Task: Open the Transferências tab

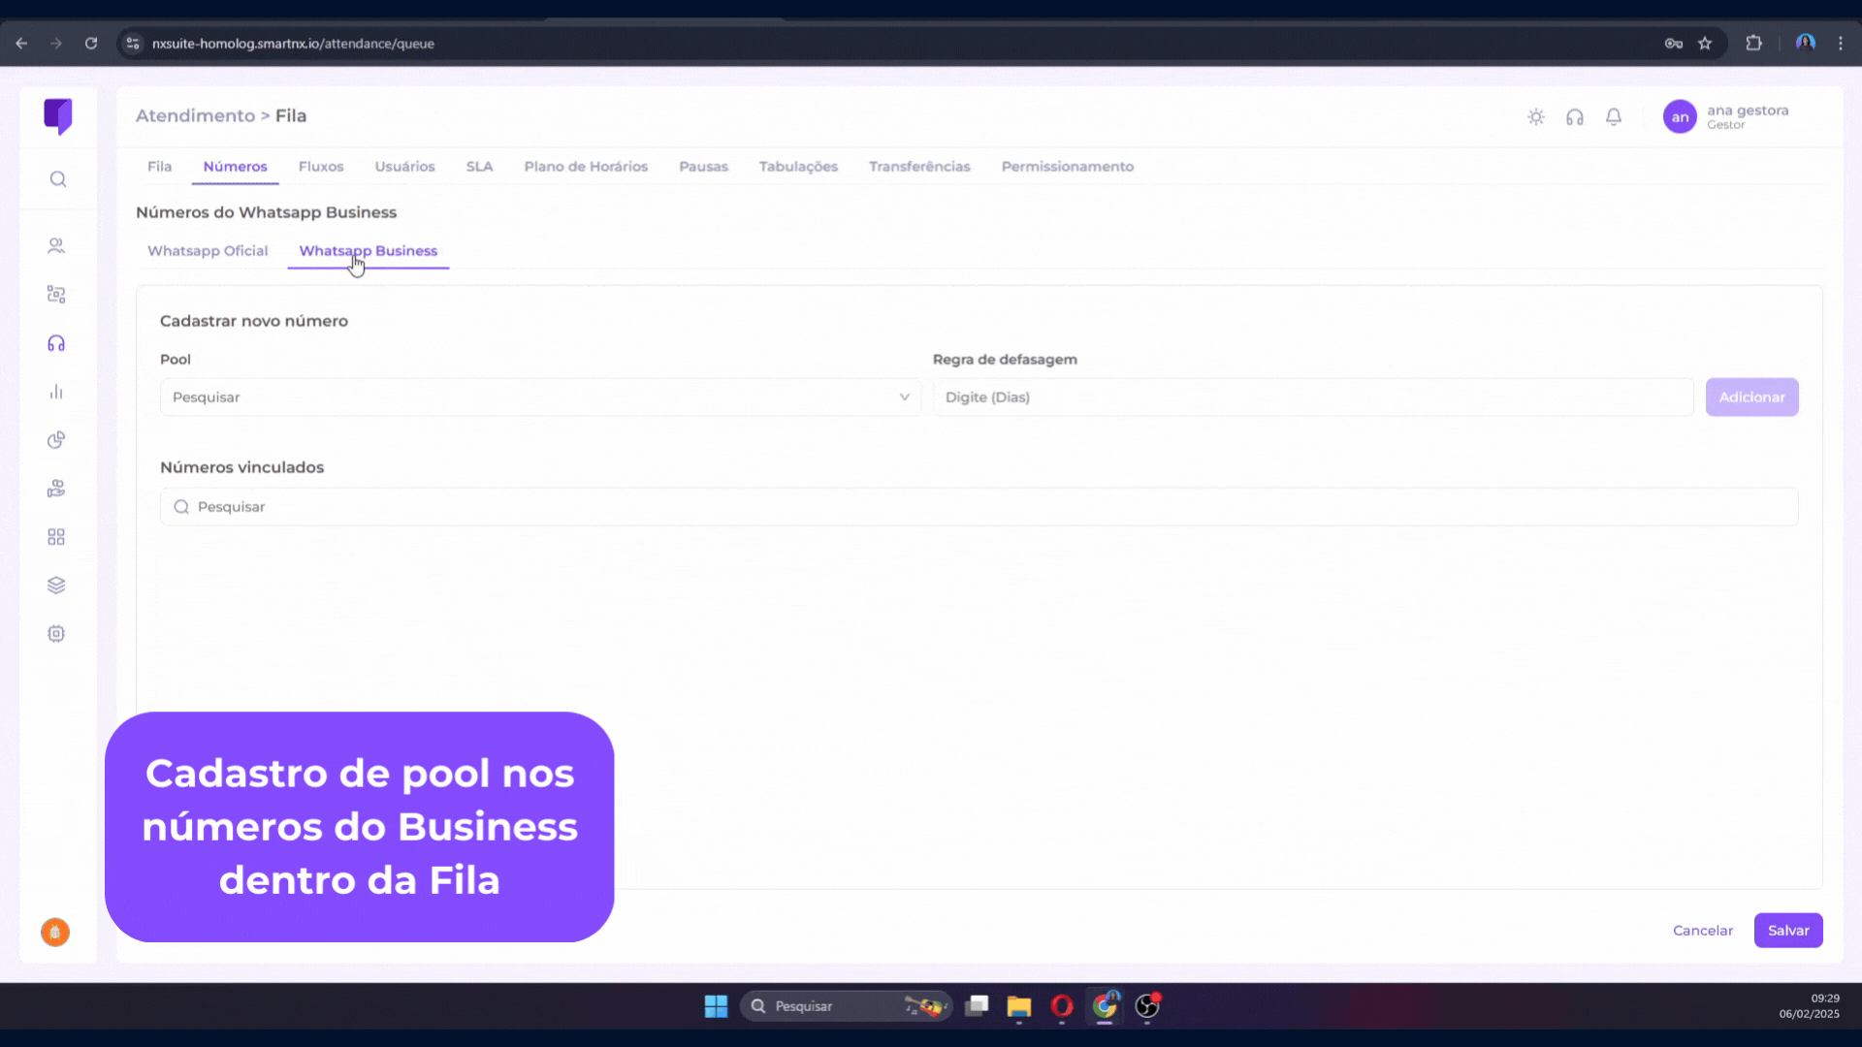Action: click(x=919, y=167)
